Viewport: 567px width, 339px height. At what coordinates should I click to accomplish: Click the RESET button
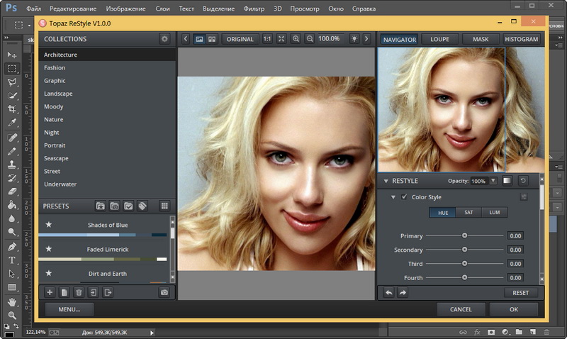(520, 292)
